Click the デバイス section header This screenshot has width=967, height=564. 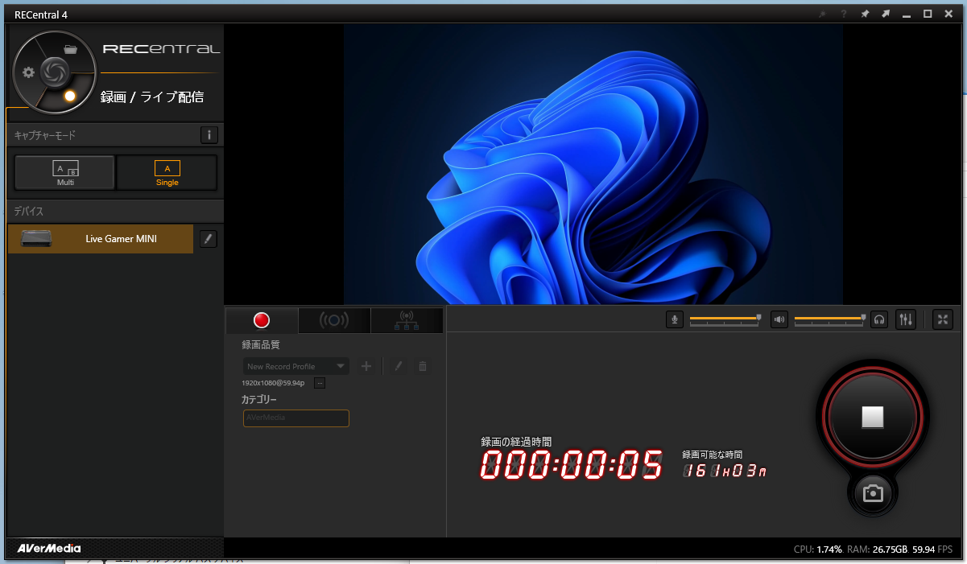tap(29, 211)
